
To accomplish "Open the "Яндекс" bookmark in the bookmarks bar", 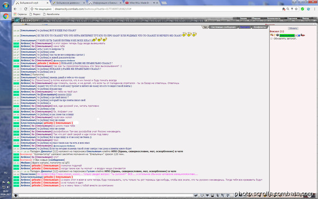I will click(35, 14).
